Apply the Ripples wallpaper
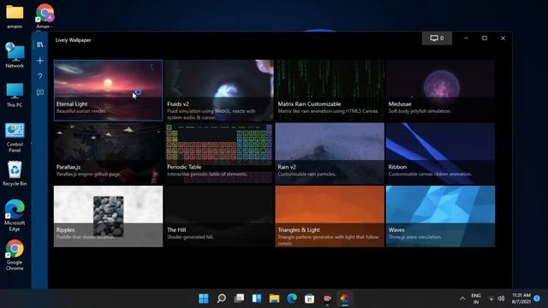This screenshot has width=548, height=308. tap(109, 216)
